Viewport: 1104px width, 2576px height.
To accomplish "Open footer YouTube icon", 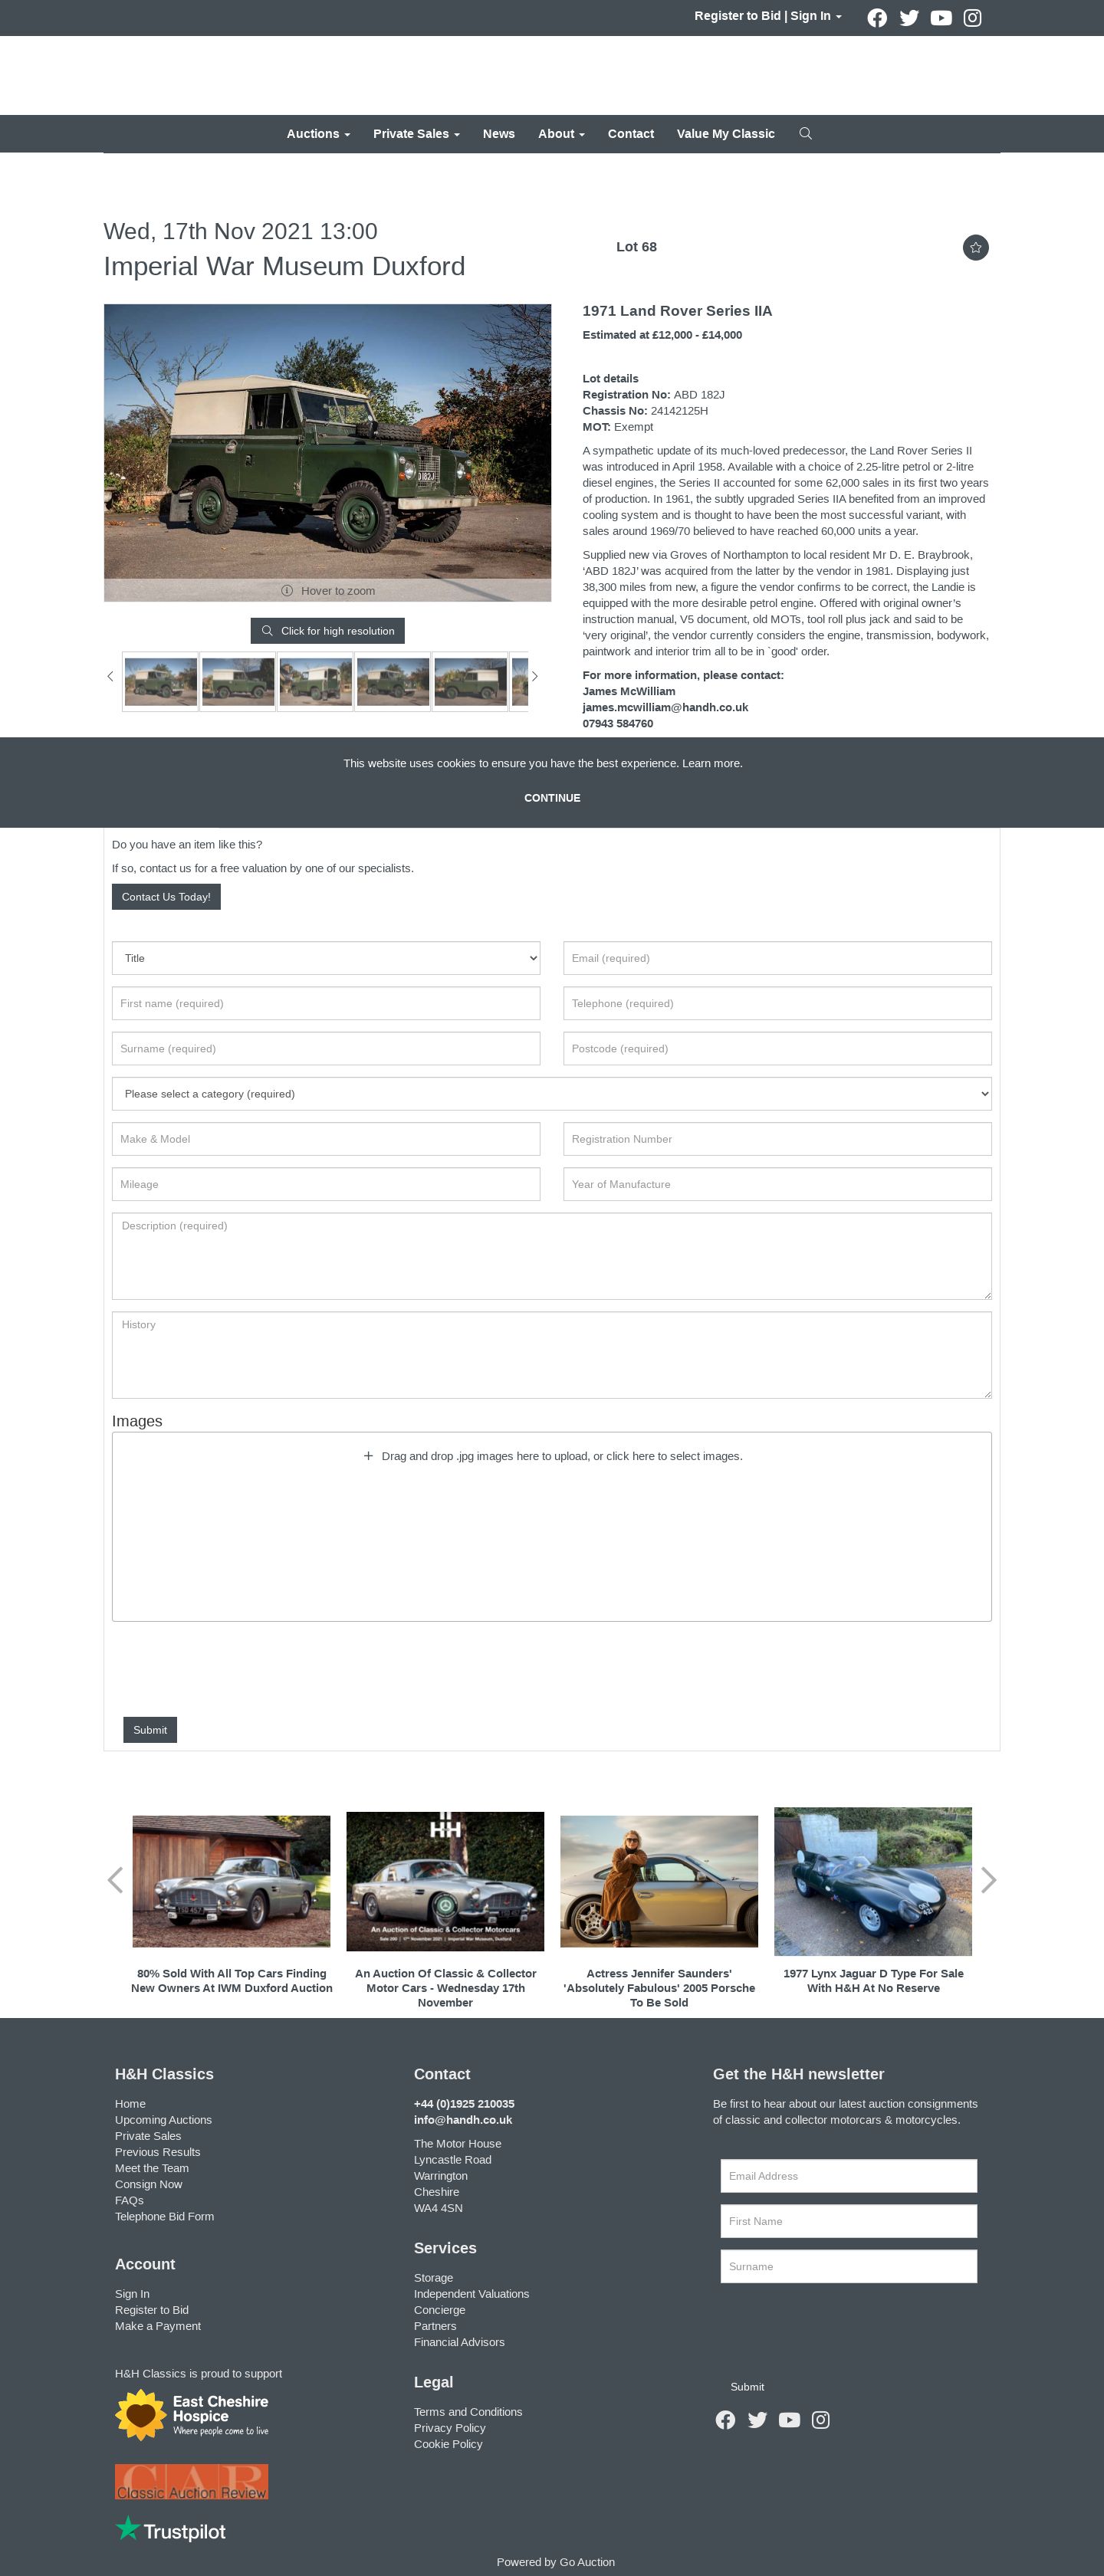I will pos(789,2420).
